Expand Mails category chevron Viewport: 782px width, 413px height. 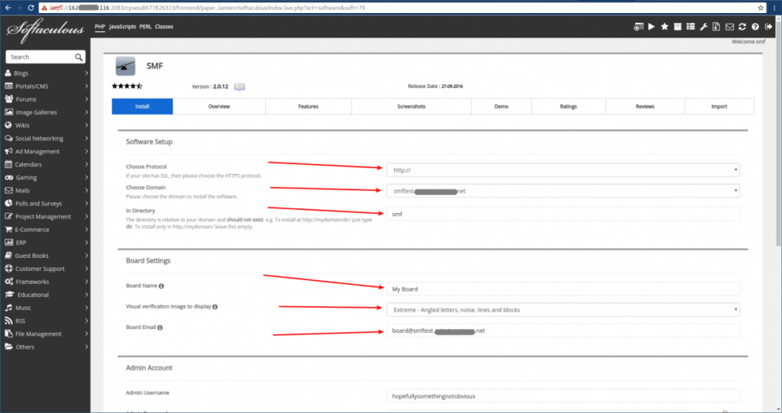[86, 190]
